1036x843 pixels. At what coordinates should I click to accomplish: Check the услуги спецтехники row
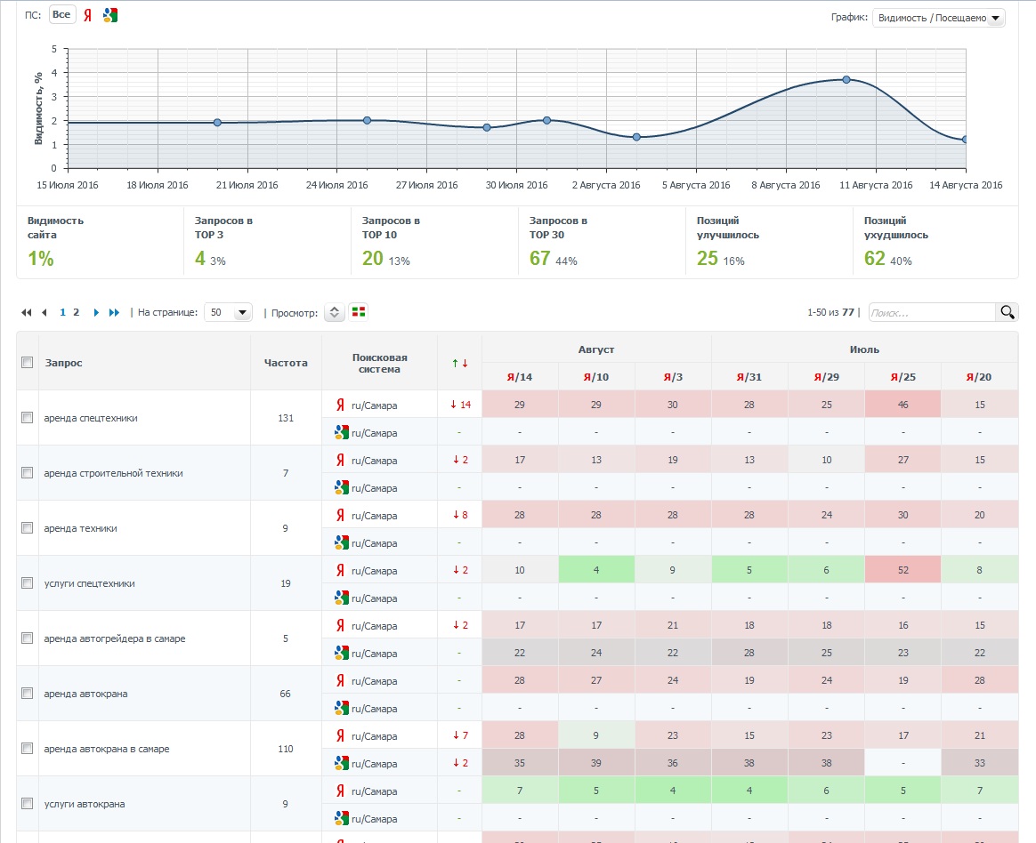(27, 583)
